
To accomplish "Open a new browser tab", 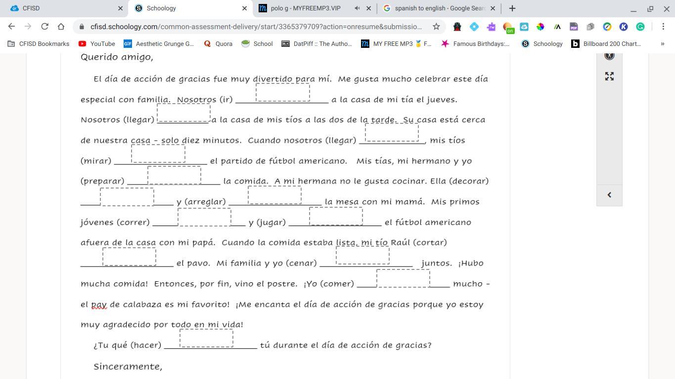I will 512,8.
